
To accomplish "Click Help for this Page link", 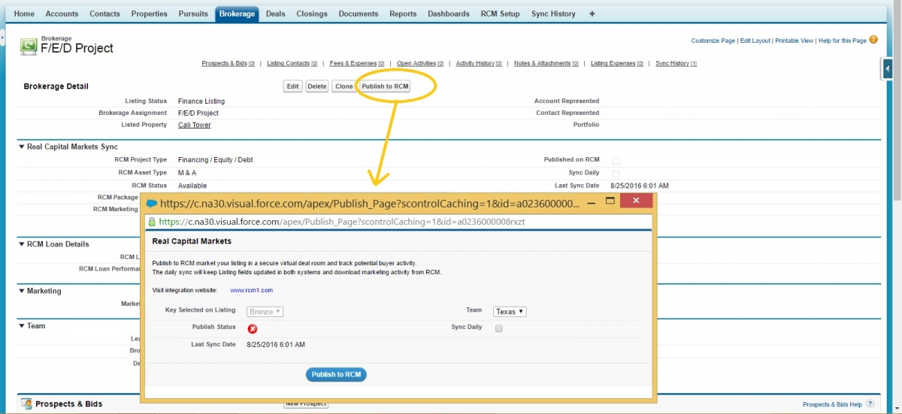I will coord(842,41).
